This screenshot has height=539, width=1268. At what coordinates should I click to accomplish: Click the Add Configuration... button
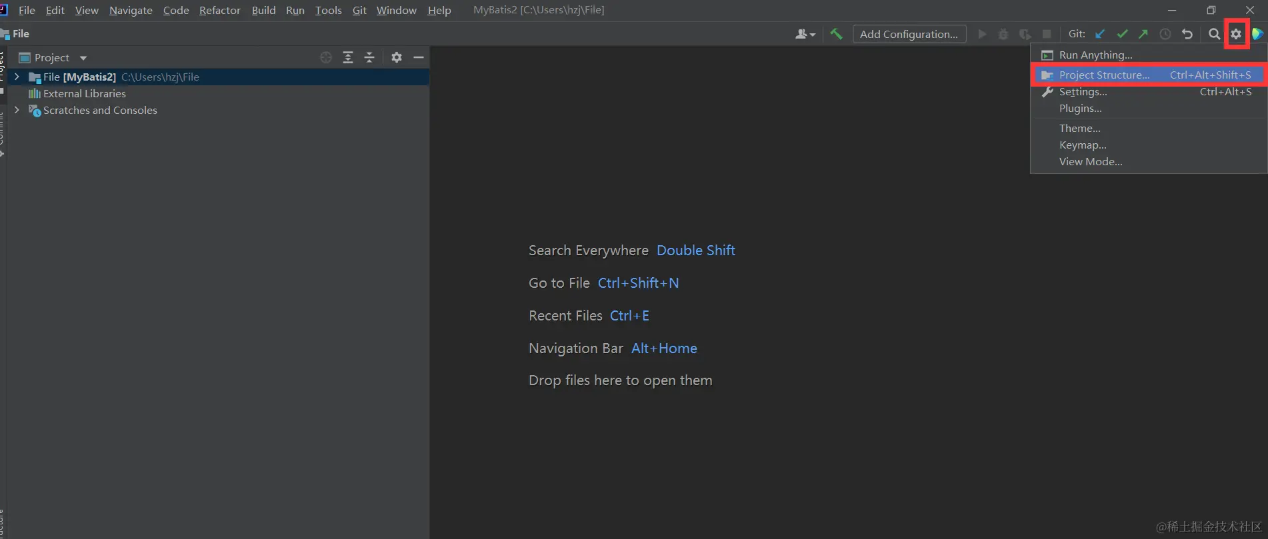[909, 34]
